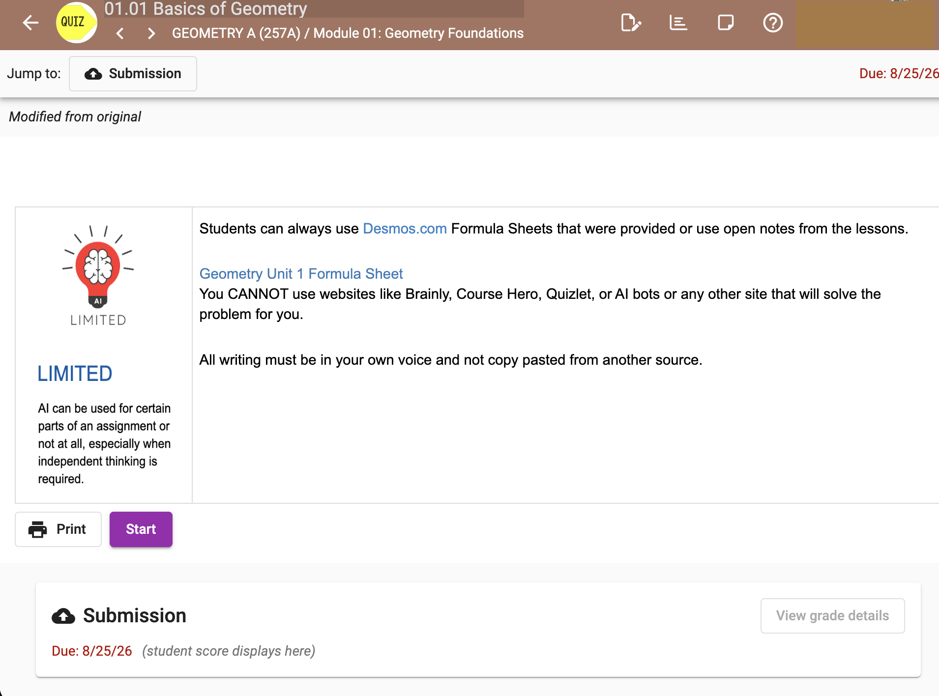
Task: Open View grade details
Action: [x=832, y=616]
